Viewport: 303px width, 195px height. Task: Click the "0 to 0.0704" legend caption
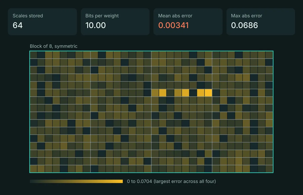coord(171,181)
